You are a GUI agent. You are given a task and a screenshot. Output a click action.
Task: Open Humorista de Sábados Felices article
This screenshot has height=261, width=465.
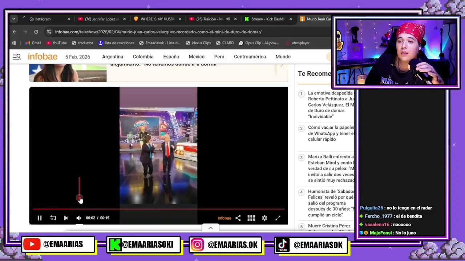331,203
